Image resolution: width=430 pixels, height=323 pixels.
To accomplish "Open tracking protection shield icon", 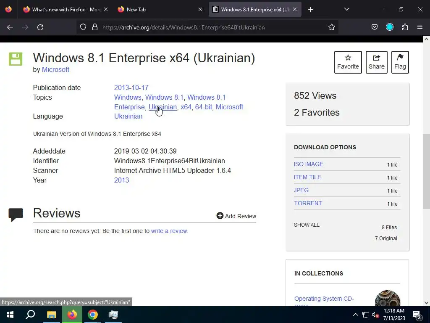I will pyautogui.click(x=83, y=27).
